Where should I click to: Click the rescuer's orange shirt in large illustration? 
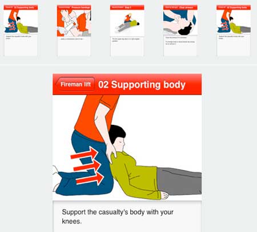click(95, 117)
